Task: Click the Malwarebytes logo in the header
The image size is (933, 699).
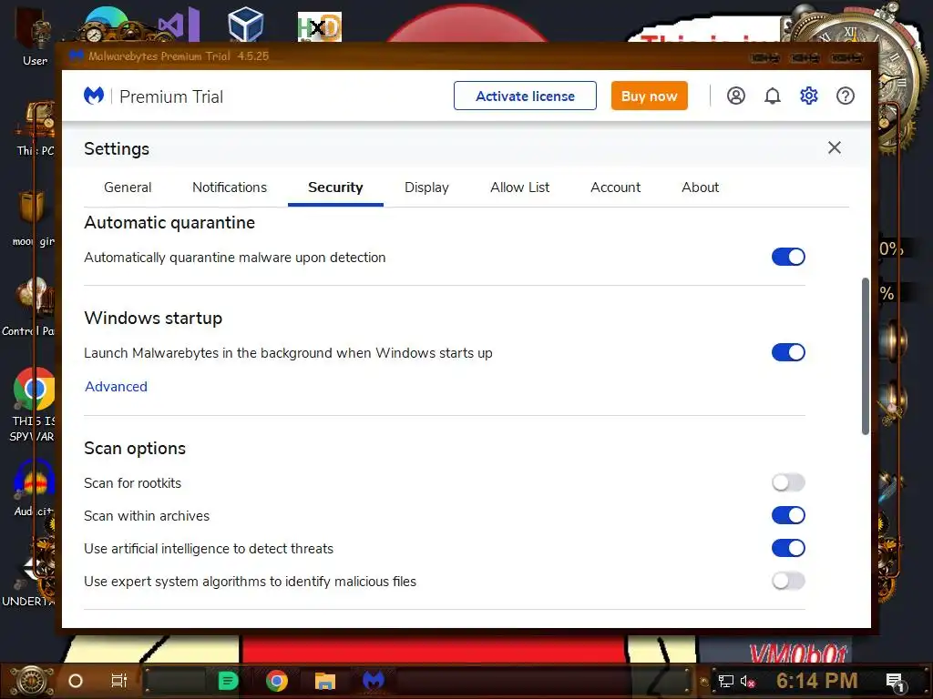Action: (x=94, y=96)
